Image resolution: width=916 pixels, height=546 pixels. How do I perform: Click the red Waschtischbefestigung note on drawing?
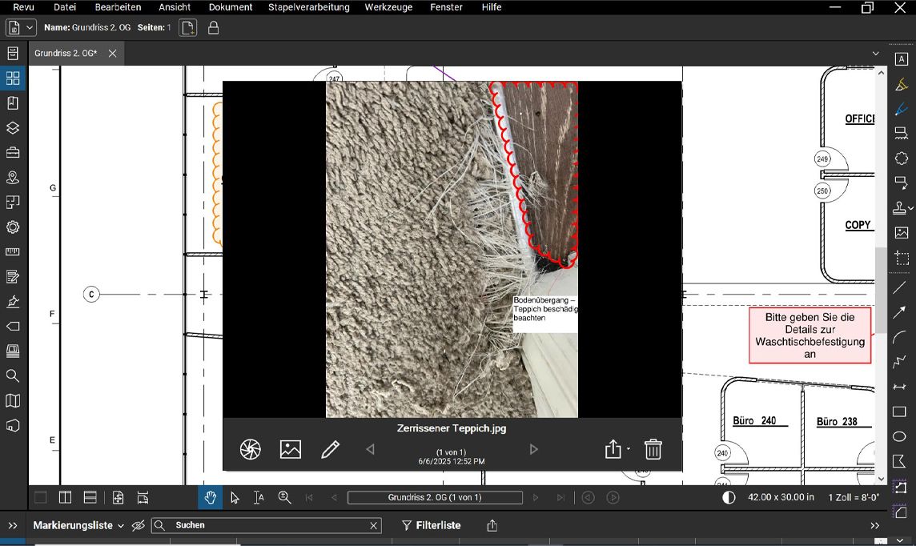coord(810,335)
